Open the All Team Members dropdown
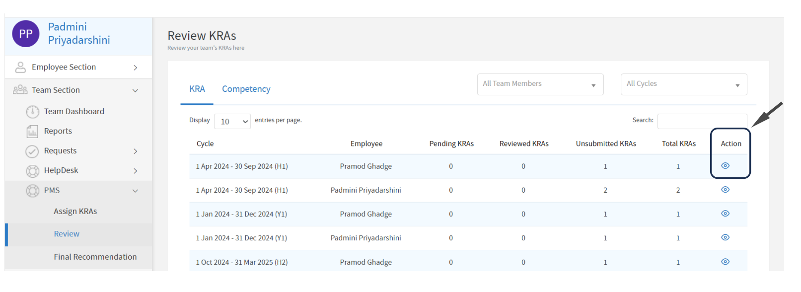 click(x=540, y=84)
